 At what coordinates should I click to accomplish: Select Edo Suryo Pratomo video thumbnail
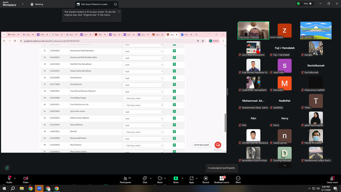point(254,30)
